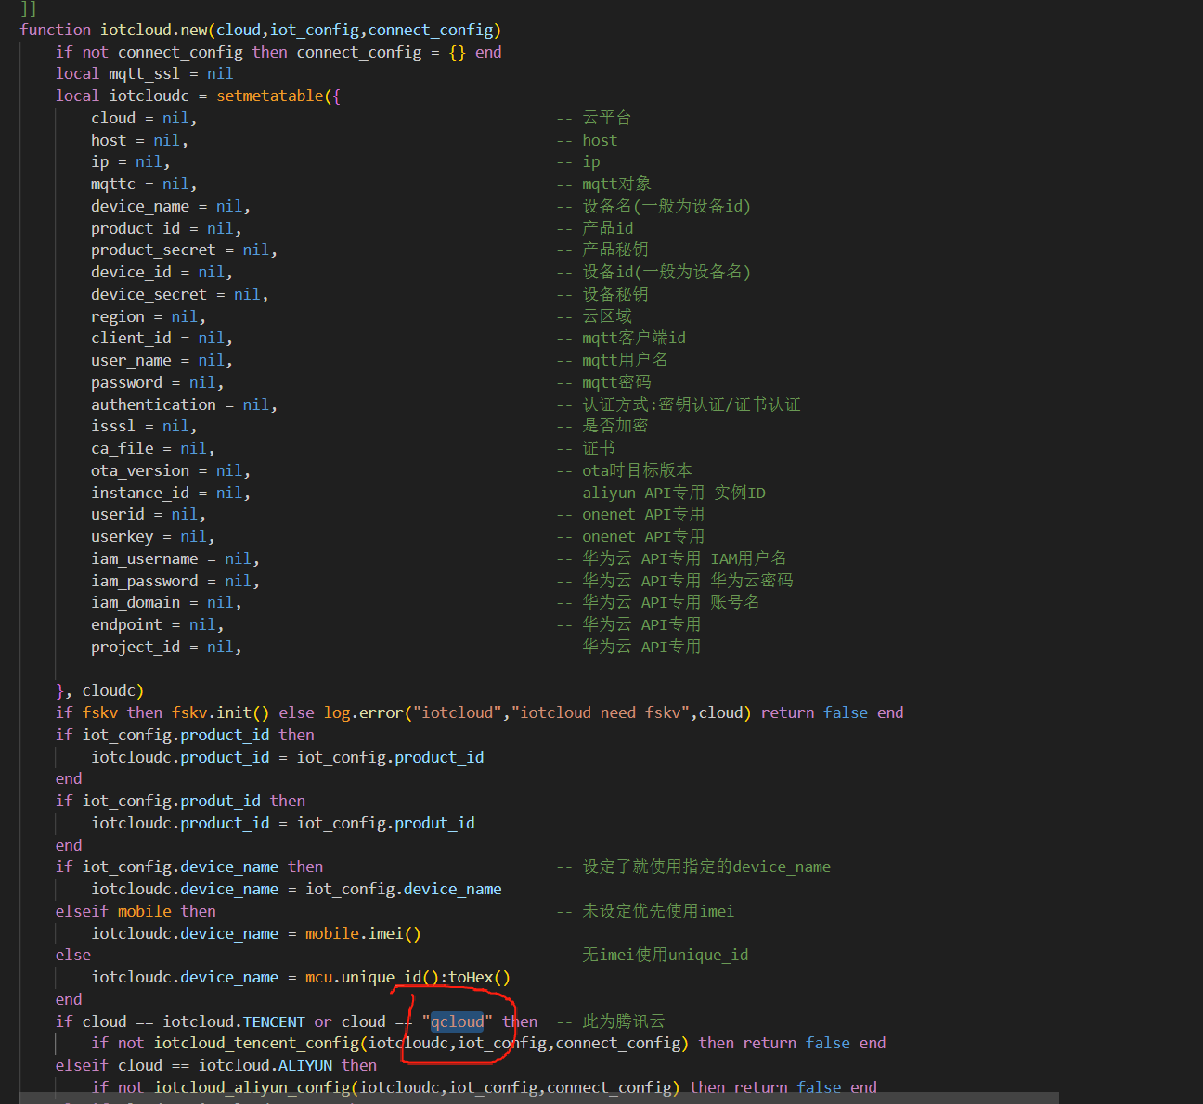Click the 'host = nil,' field line
This screenshot has width=1203, height=1104.
coord(139,140)
